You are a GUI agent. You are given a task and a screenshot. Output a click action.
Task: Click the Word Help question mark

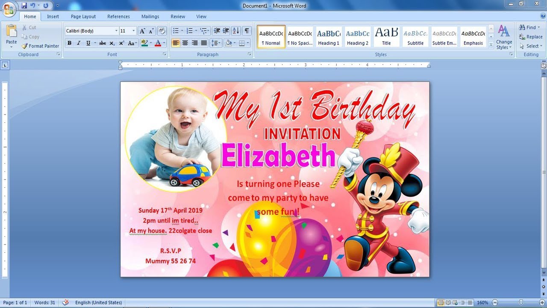(x=543, y=16)
